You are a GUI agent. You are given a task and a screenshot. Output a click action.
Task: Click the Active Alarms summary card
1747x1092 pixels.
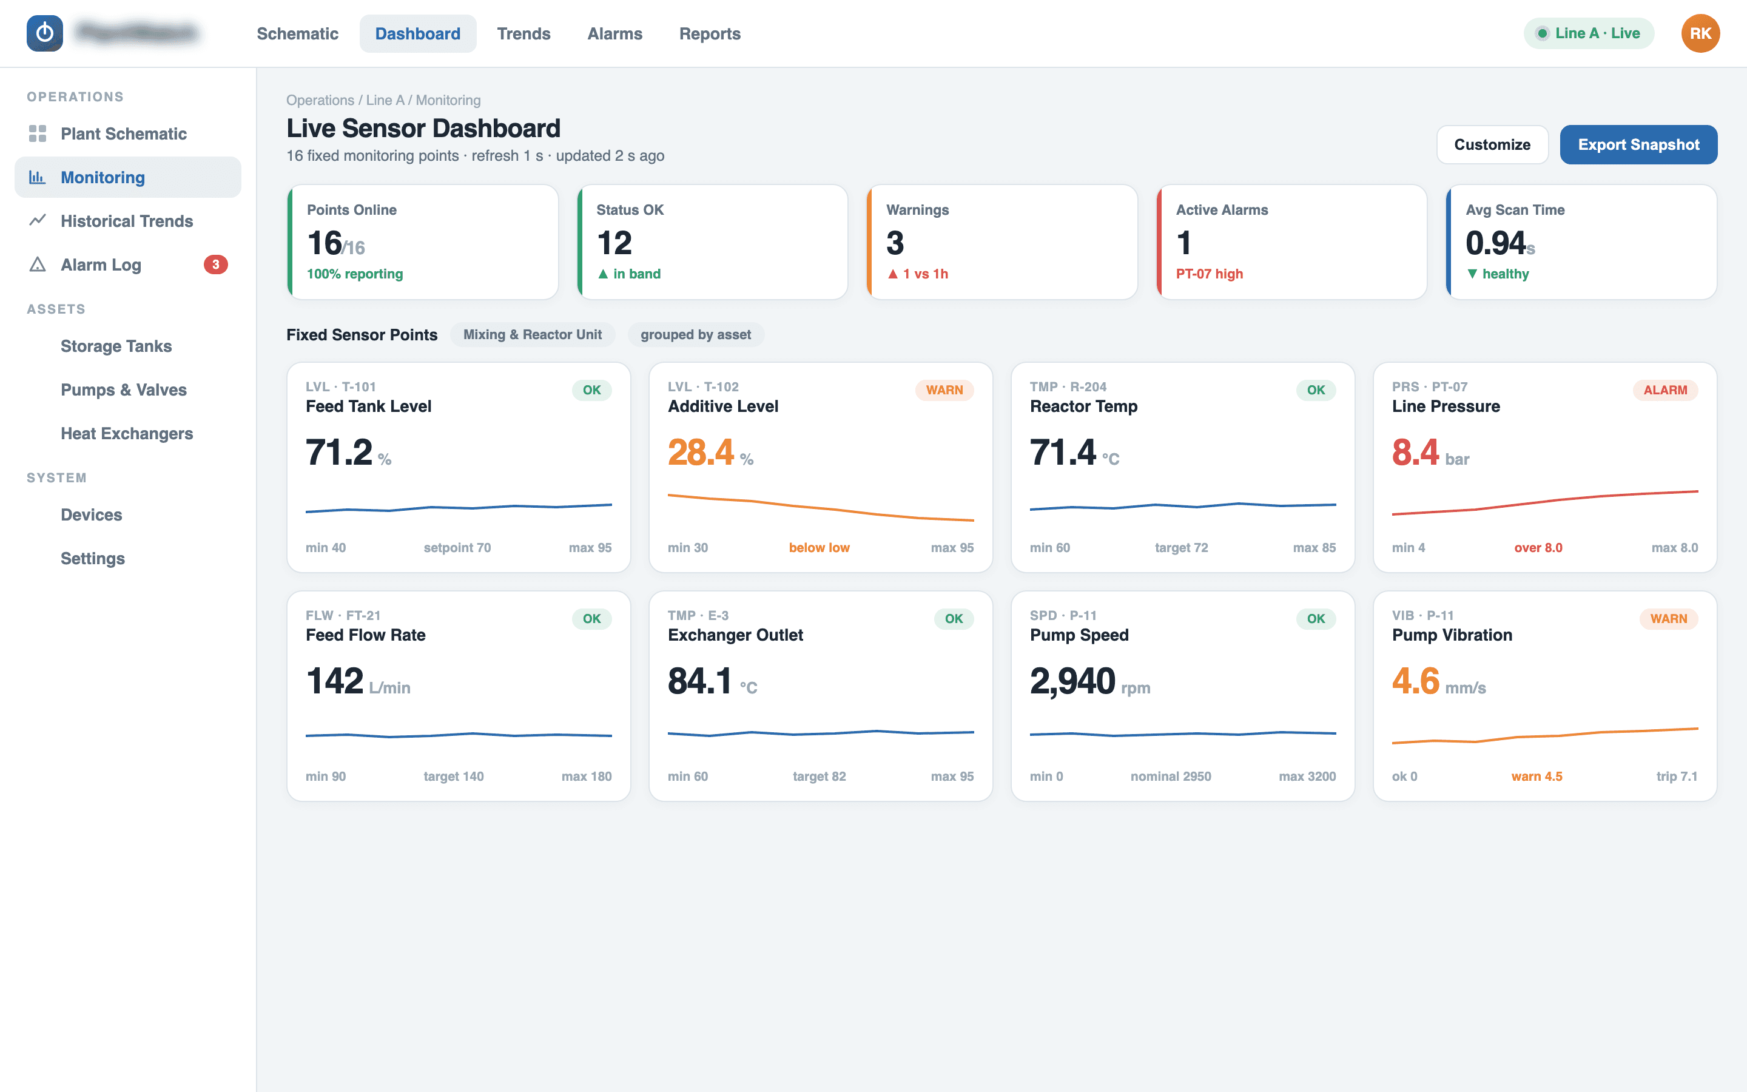click(1291, 242)
